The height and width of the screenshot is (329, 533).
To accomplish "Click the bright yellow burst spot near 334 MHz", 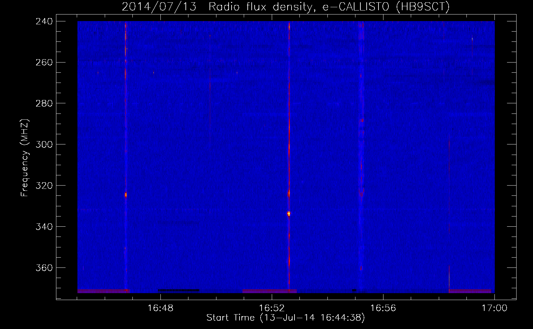I will 289,214.
